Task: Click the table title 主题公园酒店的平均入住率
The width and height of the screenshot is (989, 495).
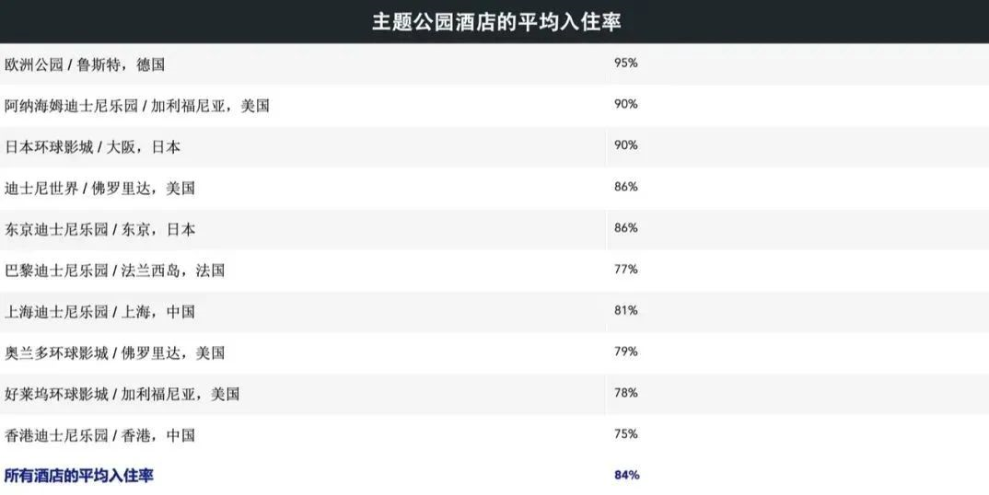Action: coord(496,21)
